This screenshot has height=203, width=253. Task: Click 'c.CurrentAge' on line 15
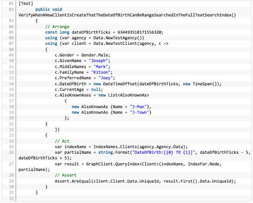(69, 89)
